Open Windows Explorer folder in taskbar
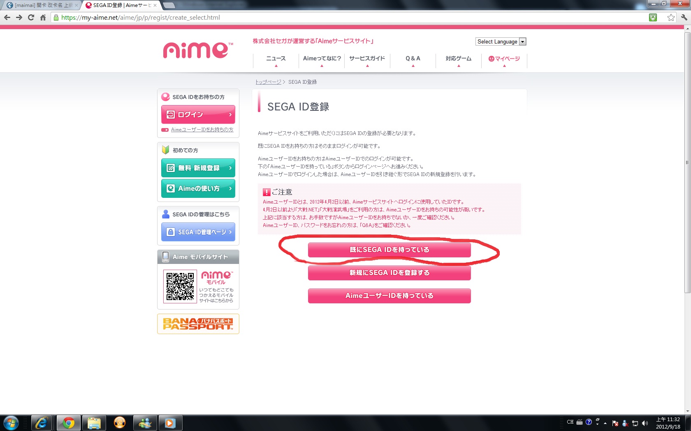The image size is (691, 431). click(x=94, y=423)
